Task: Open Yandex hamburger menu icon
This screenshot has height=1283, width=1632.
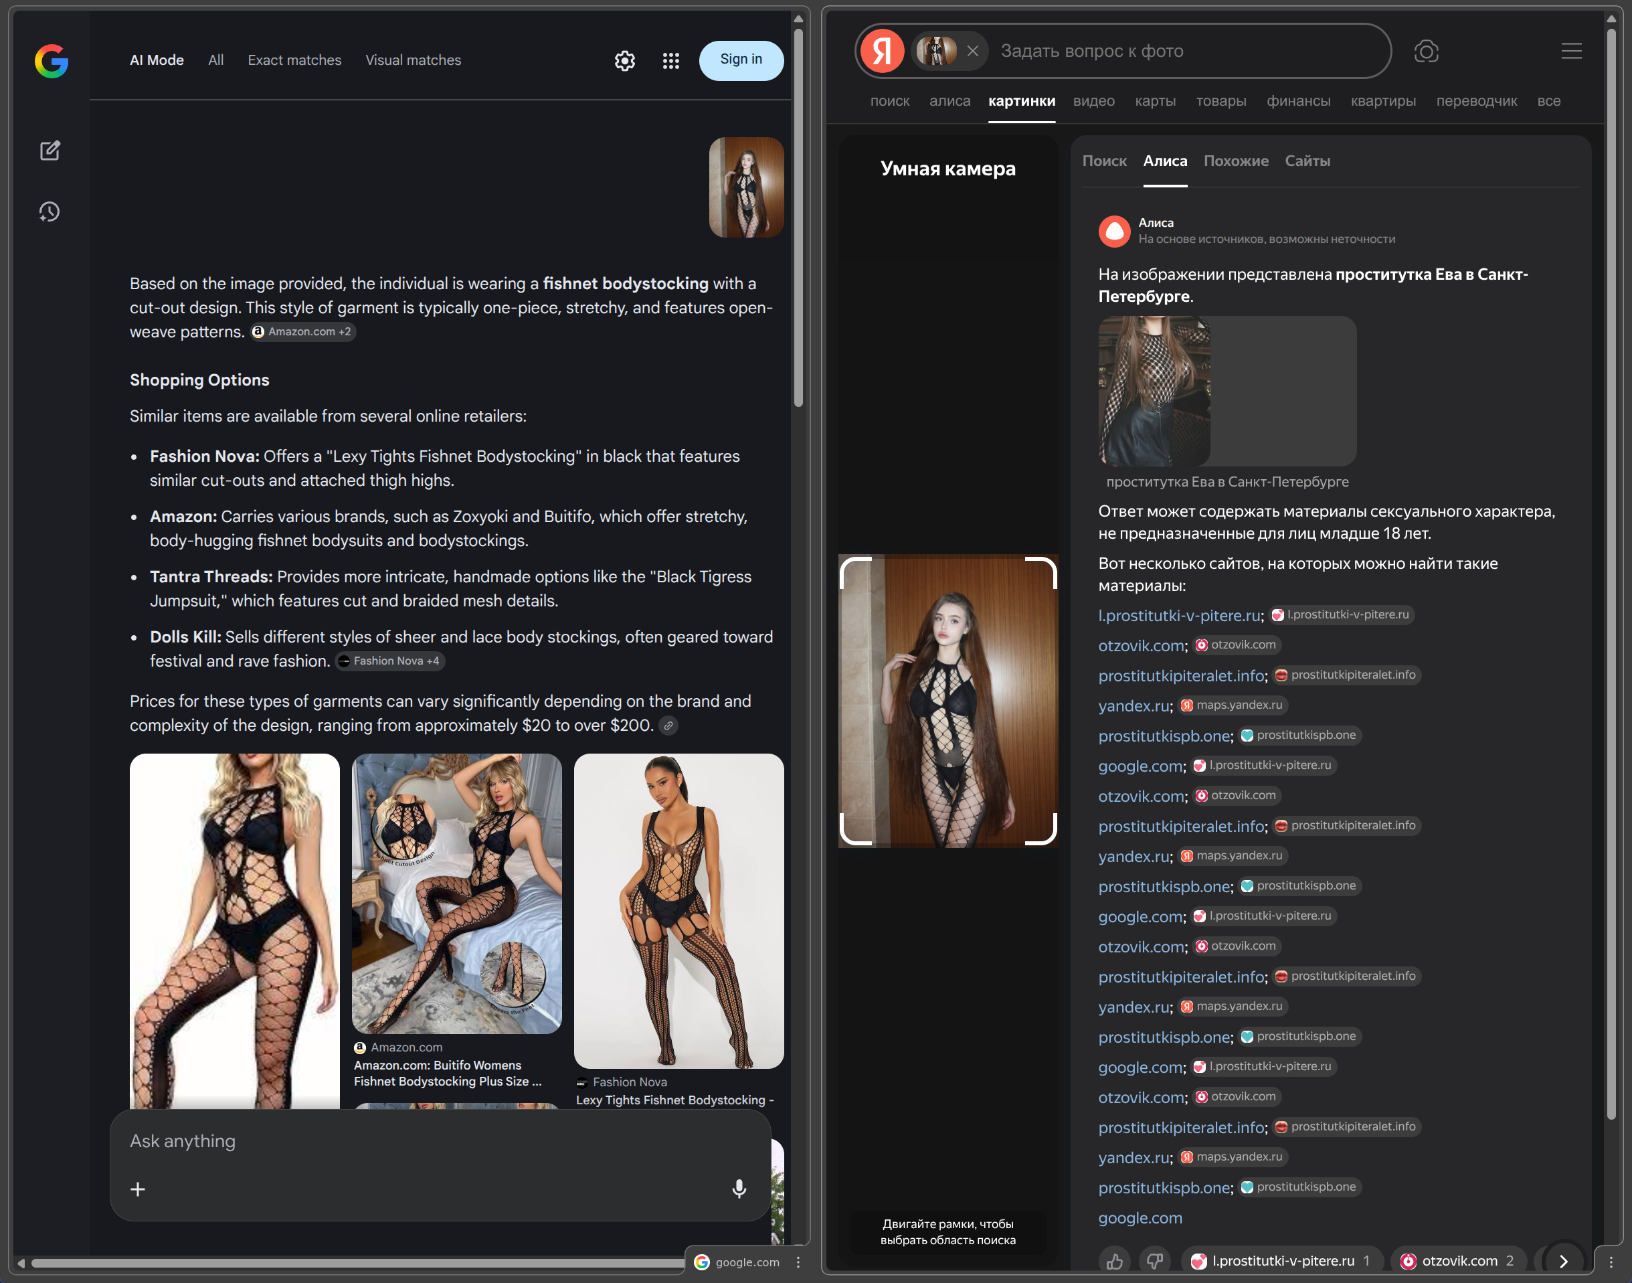Action: click(x=1571, y=51)
